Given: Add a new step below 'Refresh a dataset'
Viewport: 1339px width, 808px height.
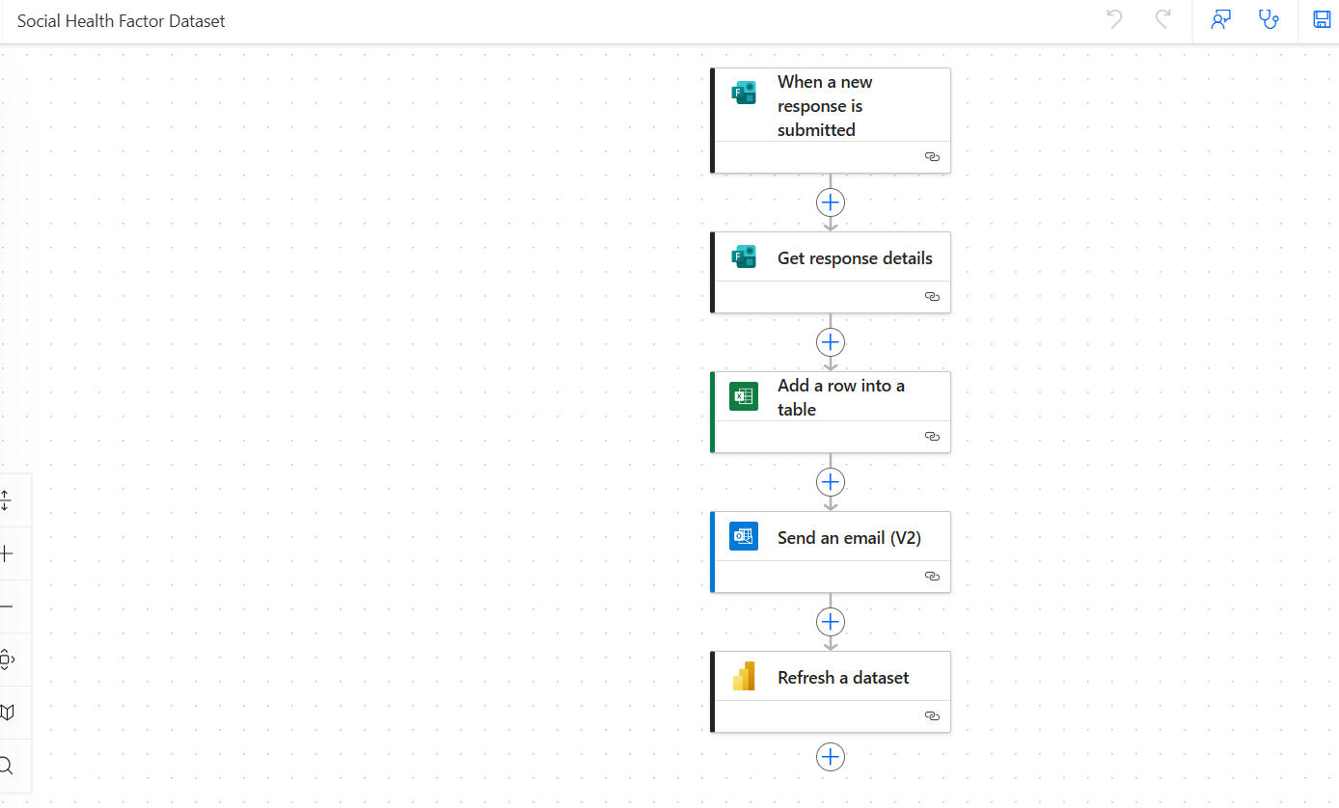Looking at the screenshot, I should 830,757.
